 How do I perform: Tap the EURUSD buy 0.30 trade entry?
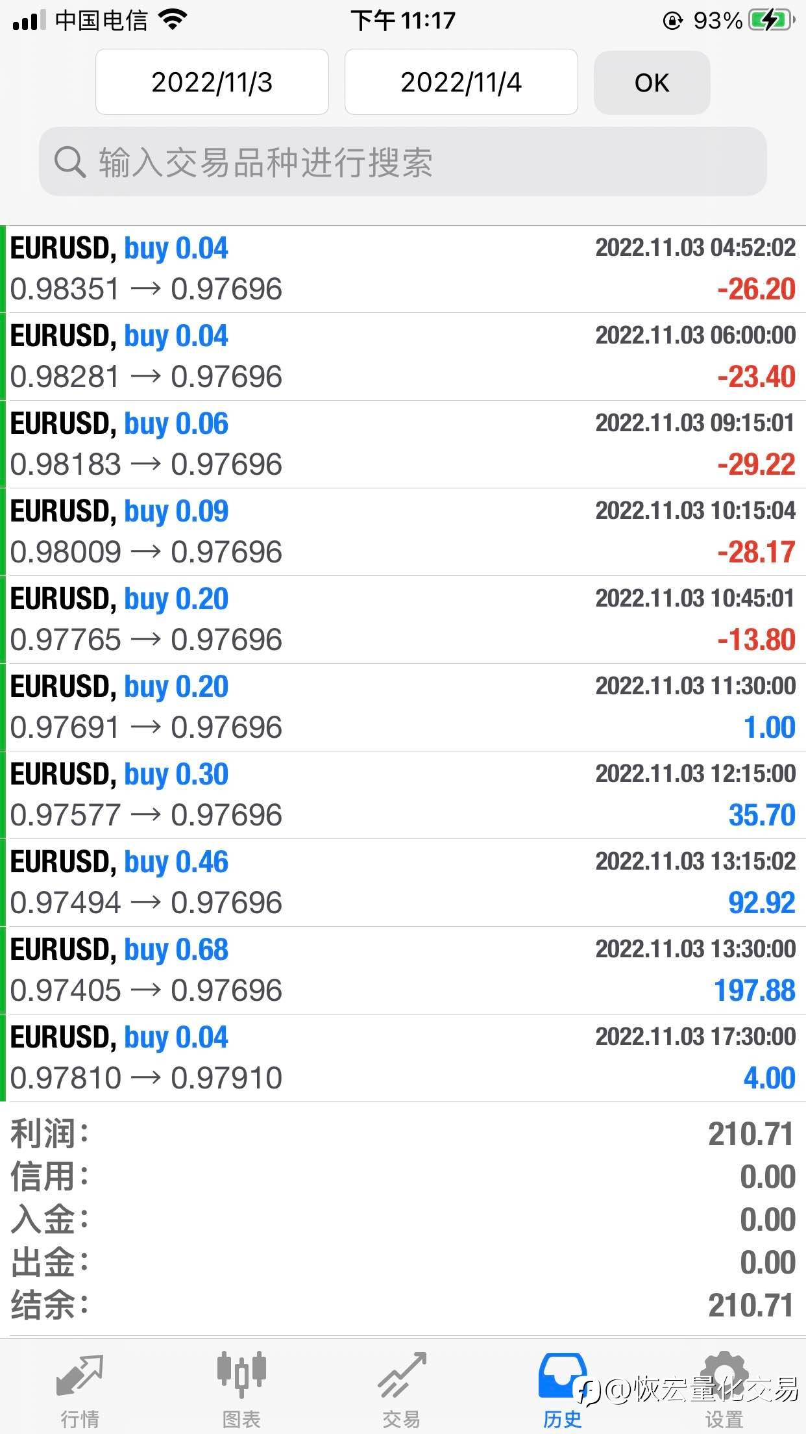(403, 795)
